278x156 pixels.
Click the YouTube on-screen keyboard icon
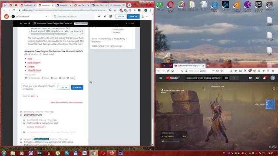(226, 78)
